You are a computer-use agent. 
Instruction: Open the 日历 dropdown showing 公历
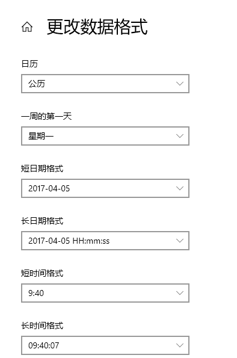click(x=105, y=84)
